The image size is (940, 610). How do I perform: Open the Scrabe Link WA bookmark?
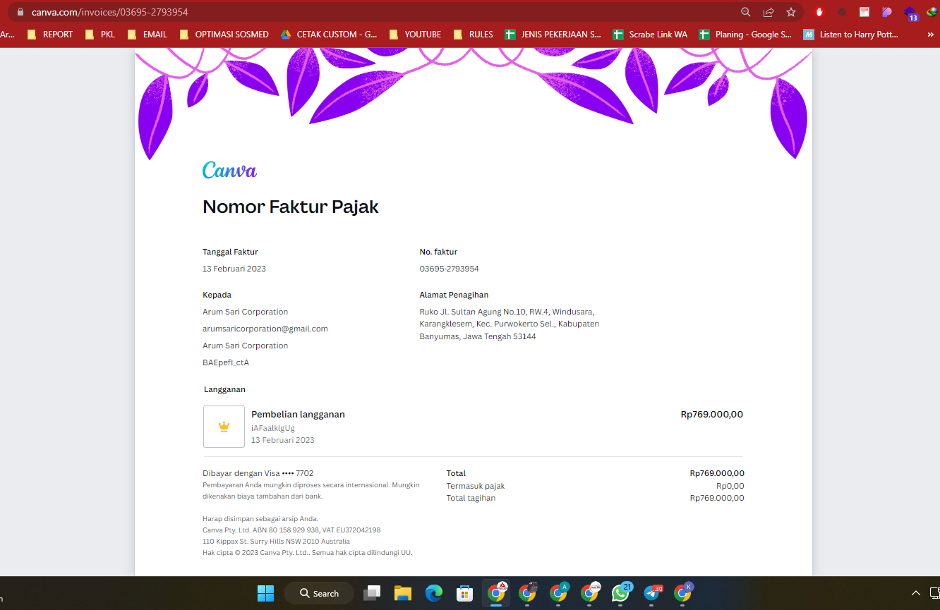click(650, 35)
